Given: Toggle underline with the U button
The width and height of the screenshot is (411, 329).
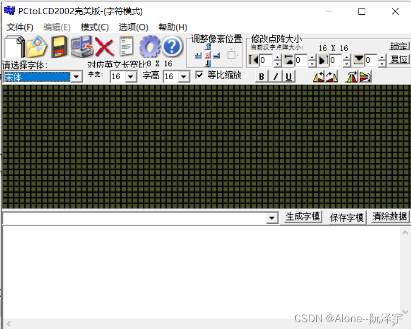Looking at the screenshot, I should click(288, 77).
